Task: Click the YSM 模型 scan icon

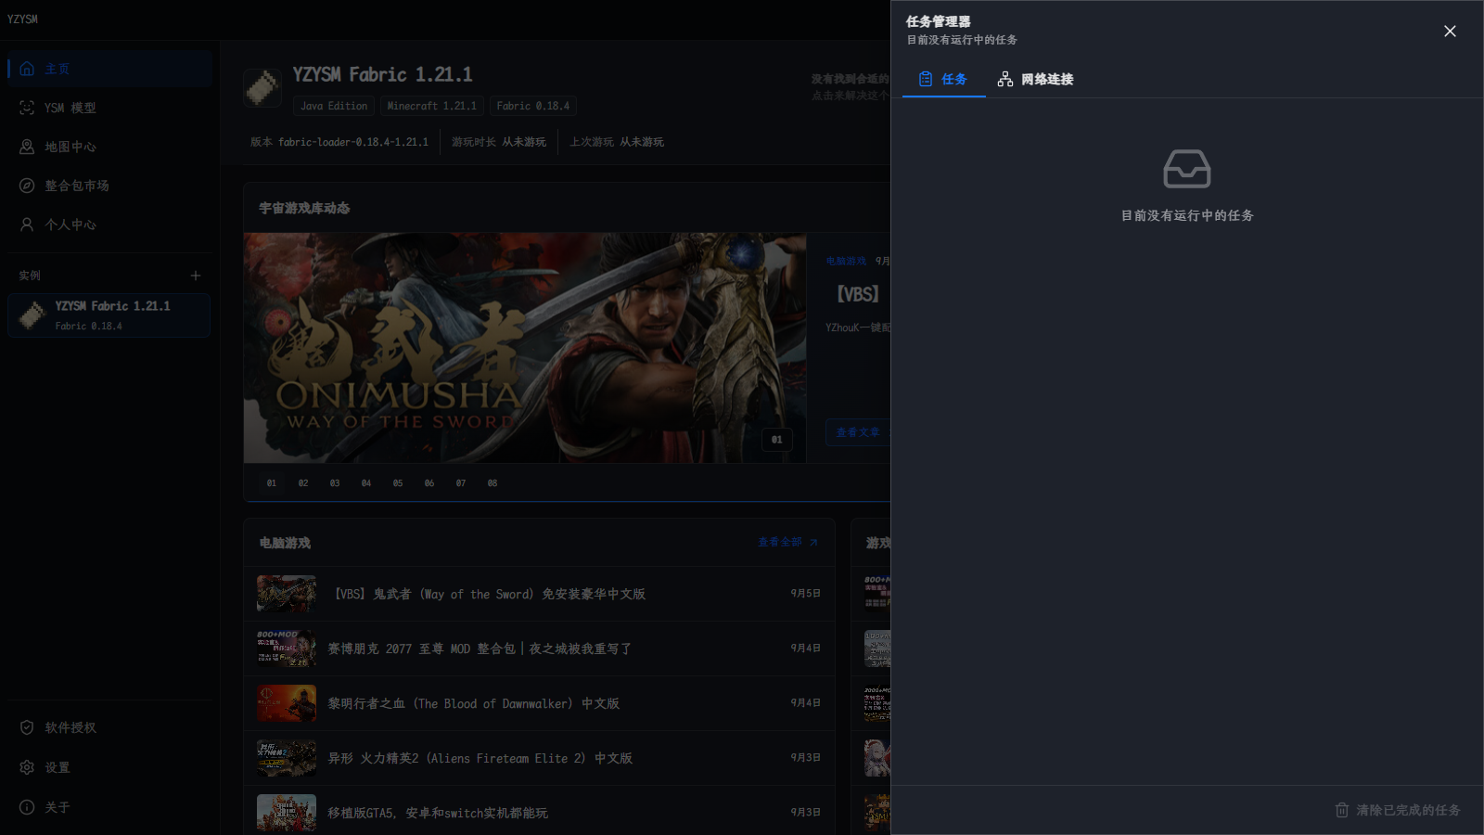Action: [27, 108]
